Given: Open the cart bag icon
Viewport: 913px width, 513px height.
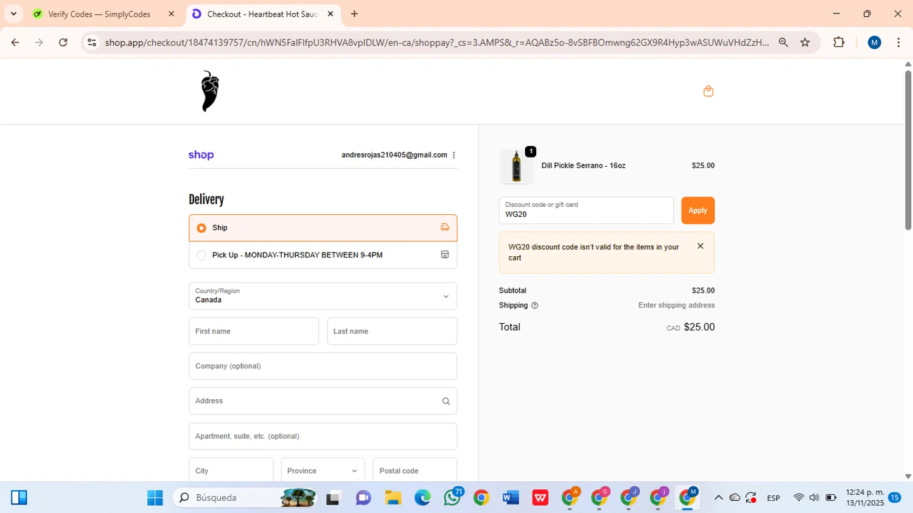Looking at the screenshot, I should point(708,91).
